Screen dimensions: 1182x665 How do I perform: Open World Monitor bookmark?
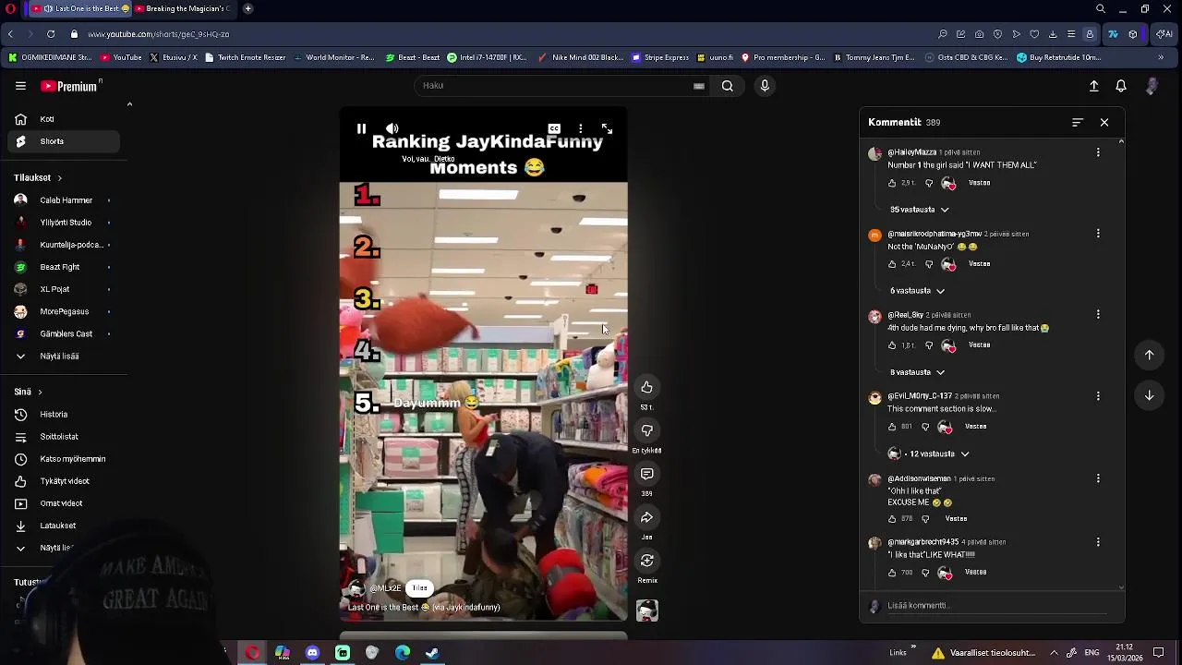click(x=334, y=57)
